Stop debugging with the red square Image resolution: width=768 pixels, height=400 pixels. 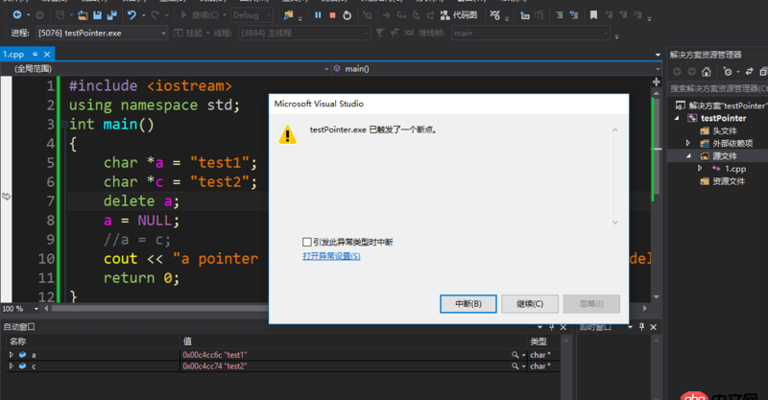point(332,15)
